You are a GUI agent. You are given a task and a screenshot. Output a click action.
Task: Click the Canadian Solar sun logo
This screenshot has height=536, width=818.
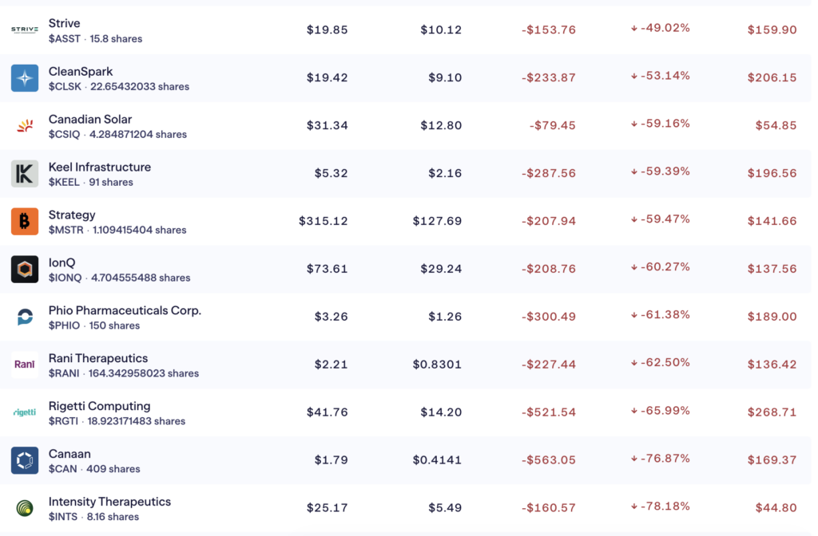25,126
